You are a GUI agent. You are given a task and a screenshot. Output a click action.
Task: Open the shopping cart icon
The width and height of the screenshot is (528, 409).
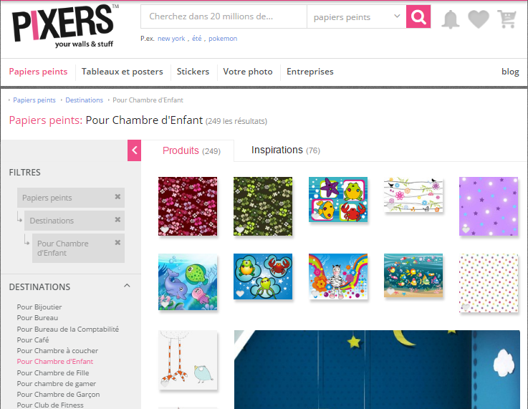click(507, 19)
